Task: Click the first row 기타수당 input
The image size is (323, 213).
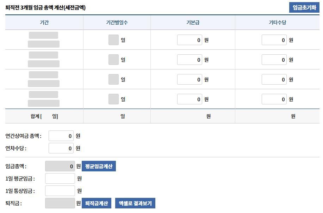Action: point(274,40)
